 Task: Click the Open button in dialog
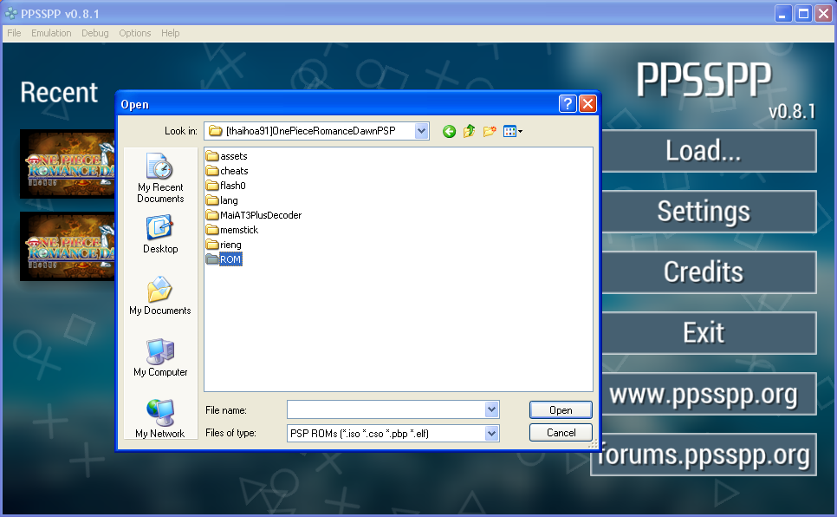(x=561, y=410)
